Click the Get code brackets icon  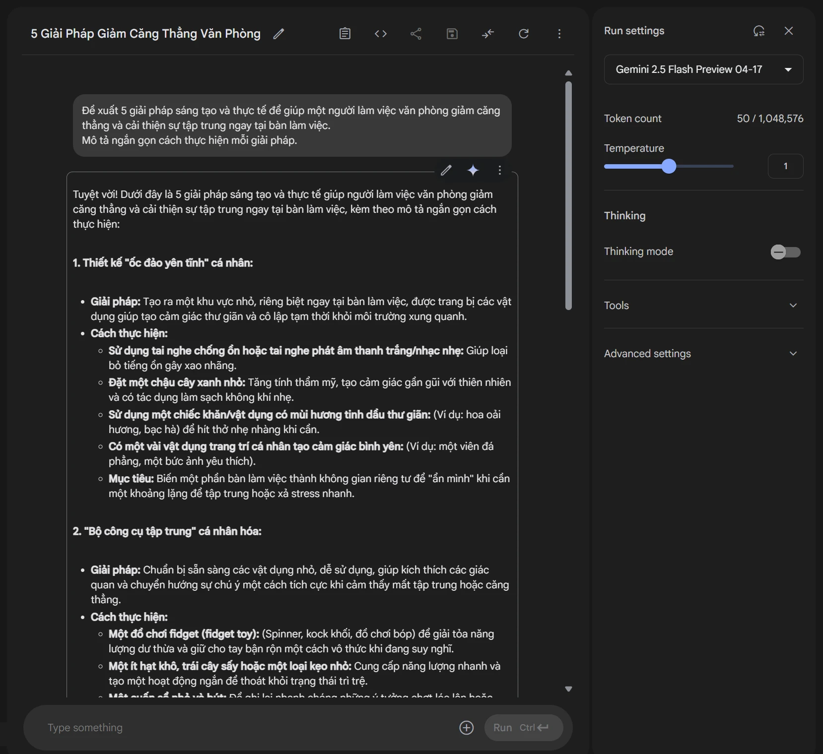[381, 34]
